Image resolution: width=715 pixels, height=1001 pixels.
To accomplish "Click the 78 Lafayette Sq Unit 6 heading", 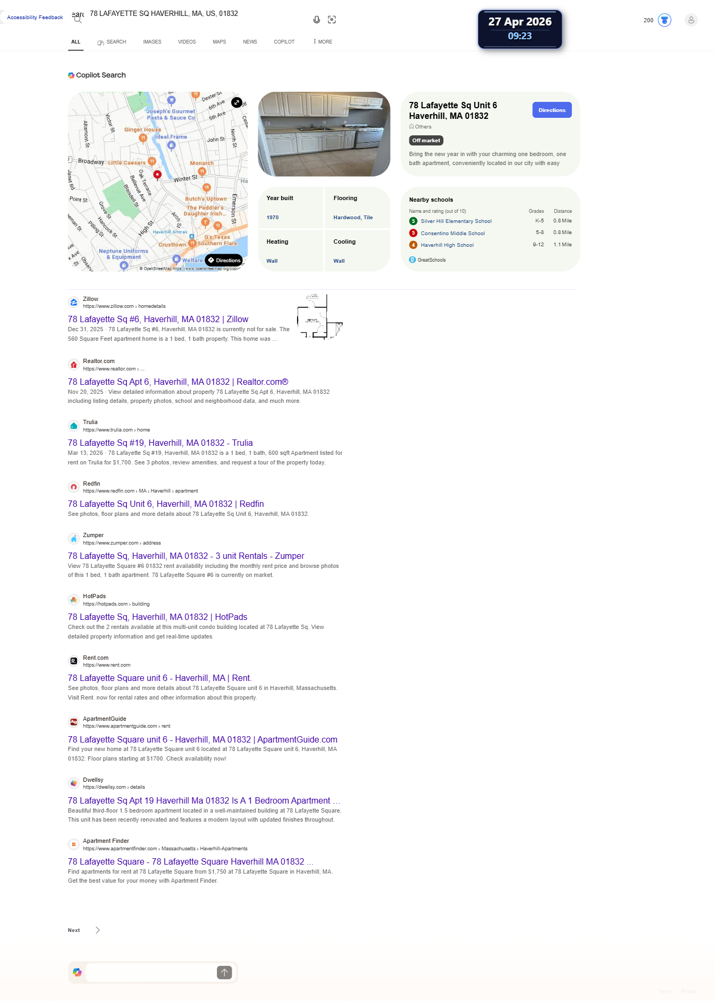I will click(x=453, y=111).
